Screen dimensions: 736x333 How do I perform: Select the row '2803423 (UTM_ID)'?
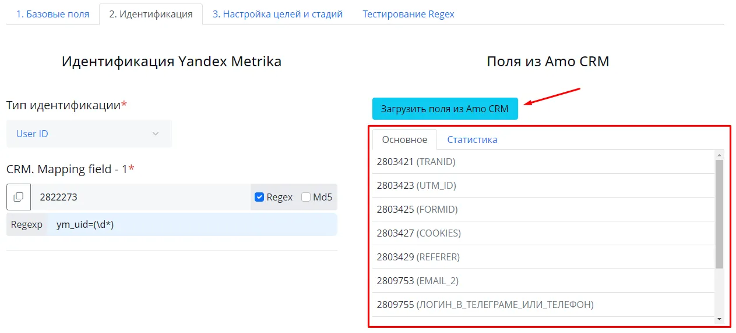tap(544, 185)
